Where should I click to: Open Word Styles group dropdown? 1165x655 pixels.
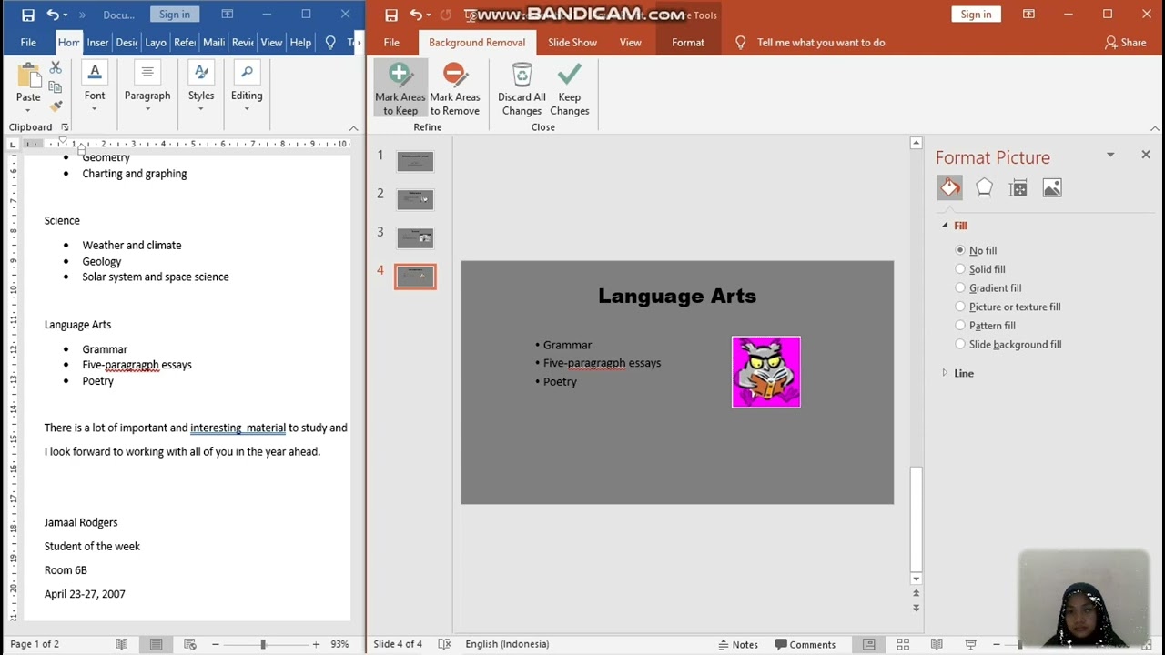(201, 86)
